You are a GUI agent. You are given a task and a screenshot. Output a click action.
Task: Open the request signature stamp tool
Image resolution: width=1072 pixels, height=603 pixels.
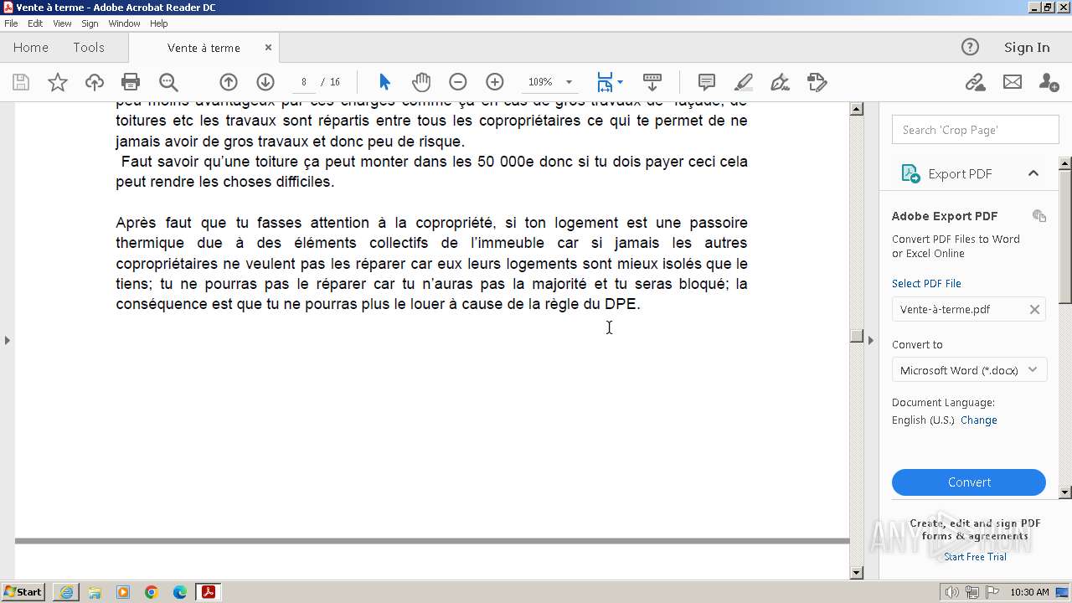817,82
